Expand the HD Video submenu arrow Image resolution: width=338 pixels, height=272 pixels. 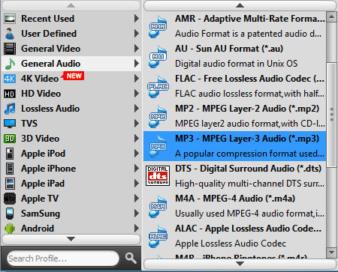coord(137,94)
